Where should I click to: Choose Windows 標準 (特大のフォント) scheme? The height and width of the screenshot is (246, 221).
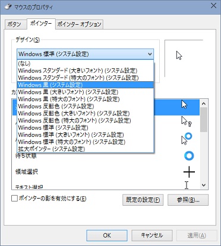click(x=86, y=142)
